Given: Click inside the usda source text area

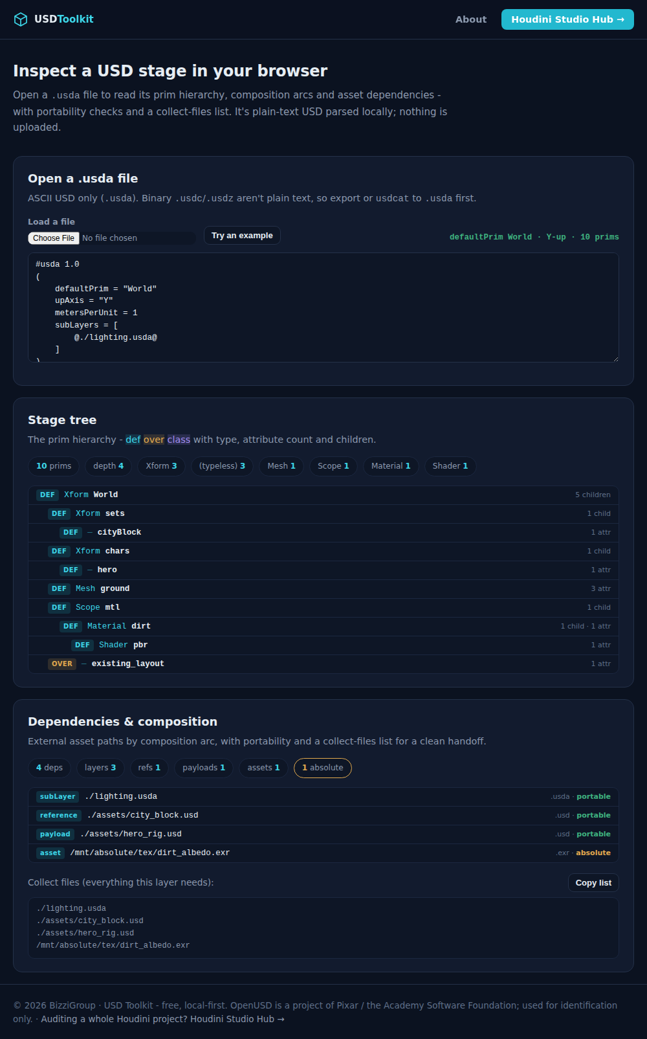Looking at the screenshot, I should pos(323,307).
